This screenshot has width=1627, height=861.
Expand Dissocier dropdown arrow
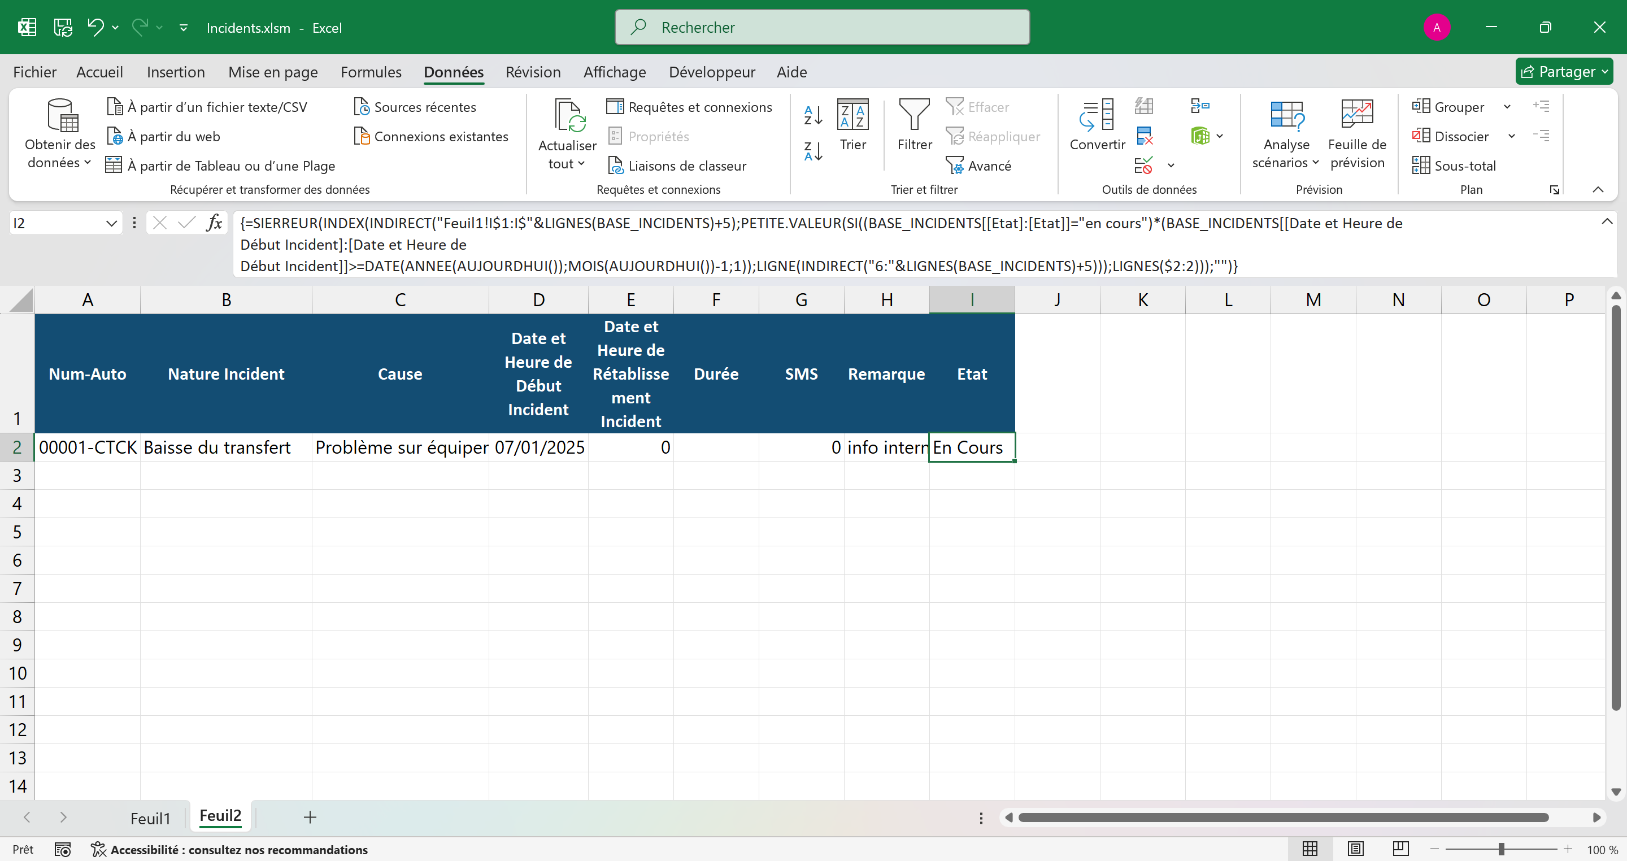[x=1511, y=137]
